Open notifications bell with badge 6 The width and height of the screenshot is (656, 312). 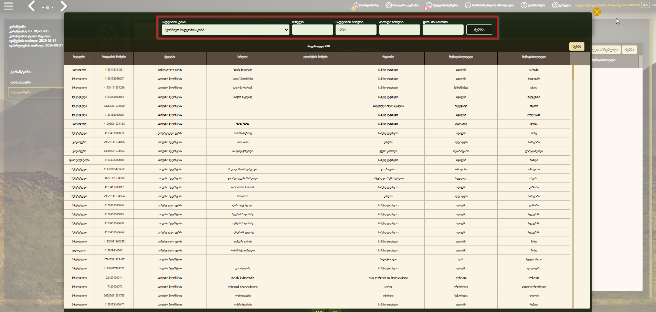click(x=428, y=6)
